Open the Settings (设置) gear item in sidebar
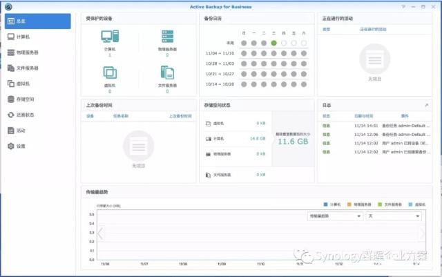 37,146
